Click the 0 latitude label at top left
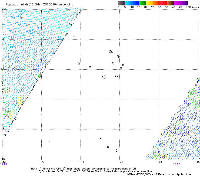The image size is (200, 176). click(x=2, y=9)
